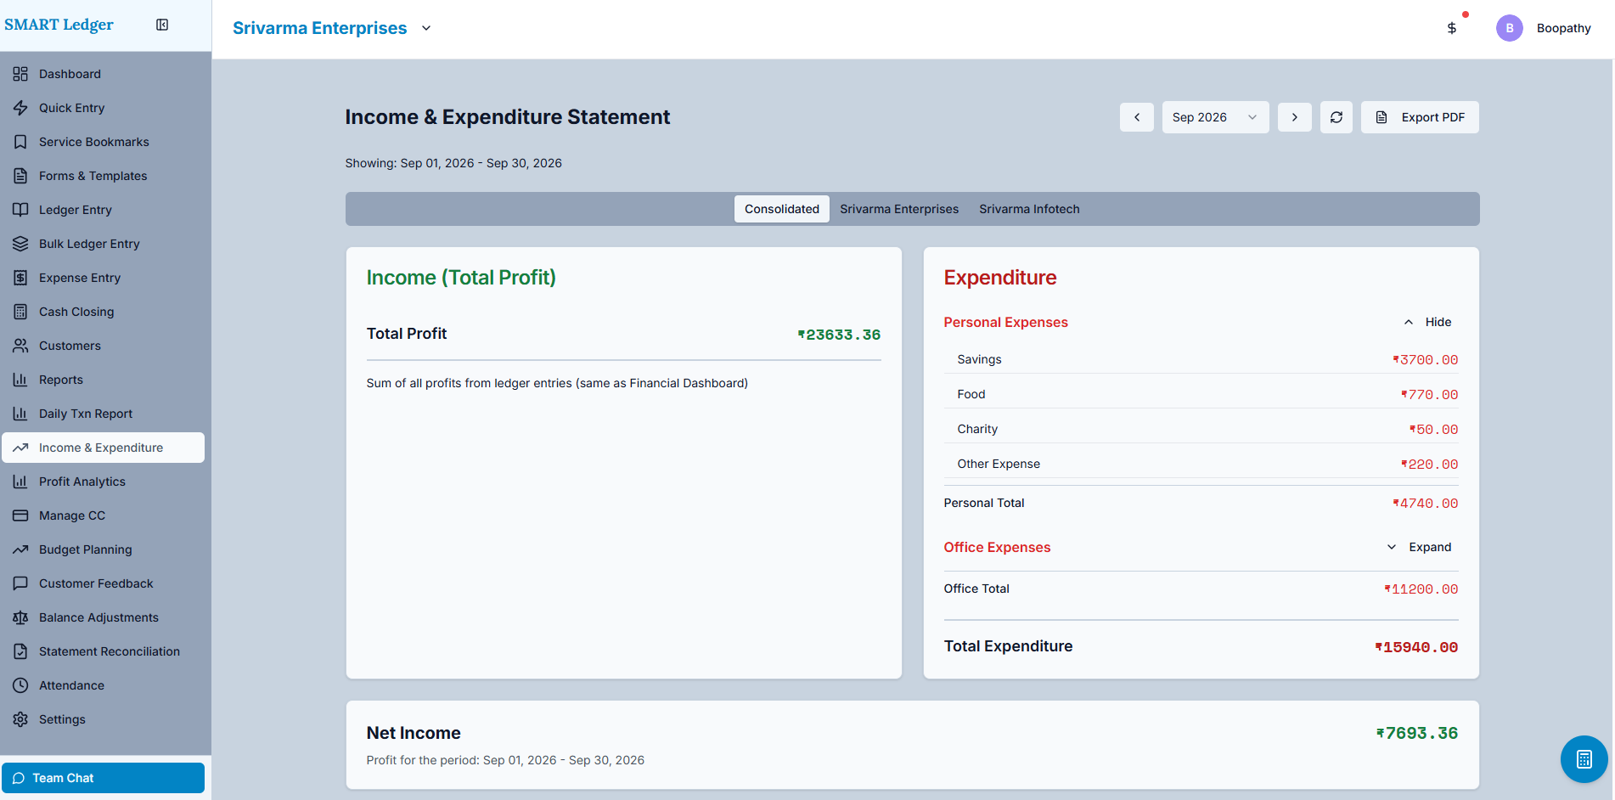Screen dimensions: 1615x800
Task: Switch to the Srivarma Enterprises tab
Action: [x=899, y=209]
